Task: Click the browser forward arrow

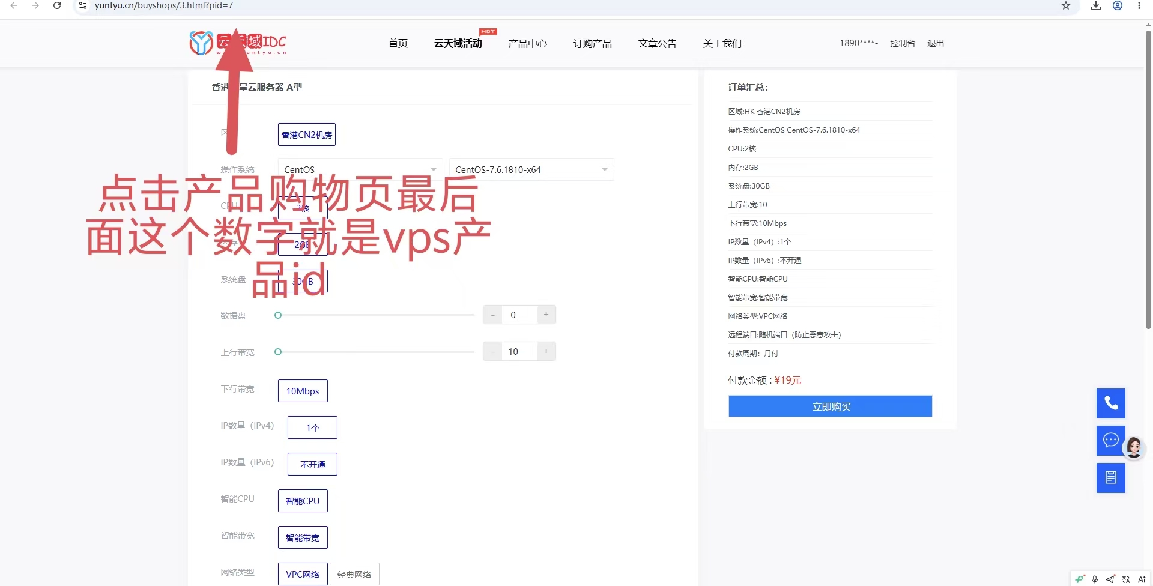Action: pyautogui.click(x=35, y=5)
